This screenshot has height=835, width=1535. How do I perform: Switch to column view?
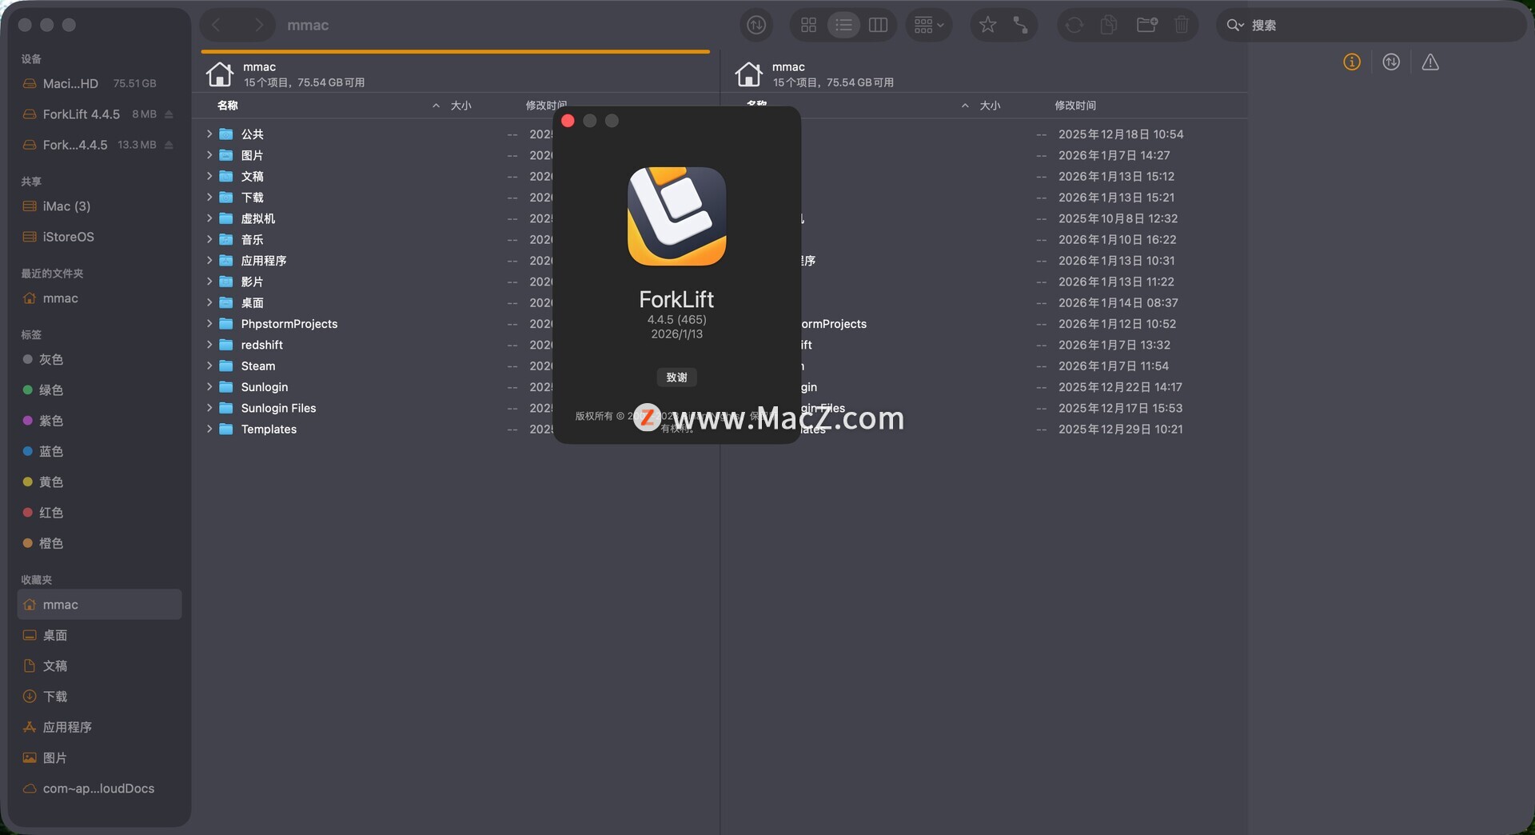coord(878,26)
